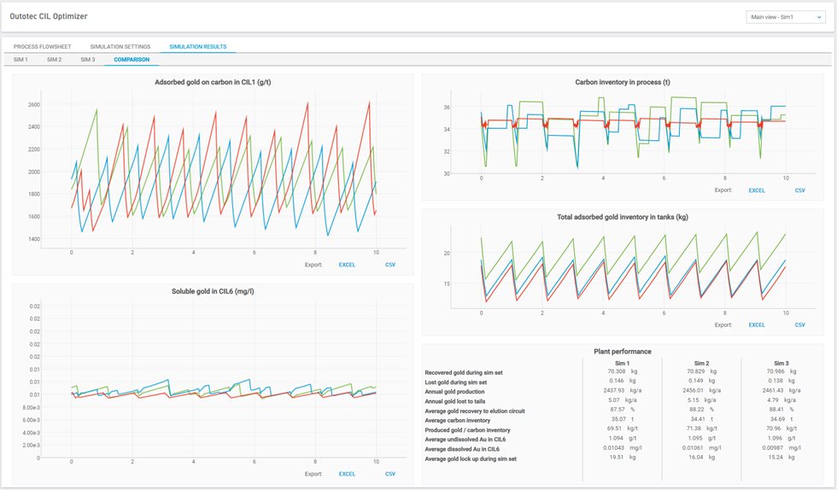Export Adsorbed gold on carbon chart as CSV
This screenshot has height=490, width=837.
coord(390,265)
